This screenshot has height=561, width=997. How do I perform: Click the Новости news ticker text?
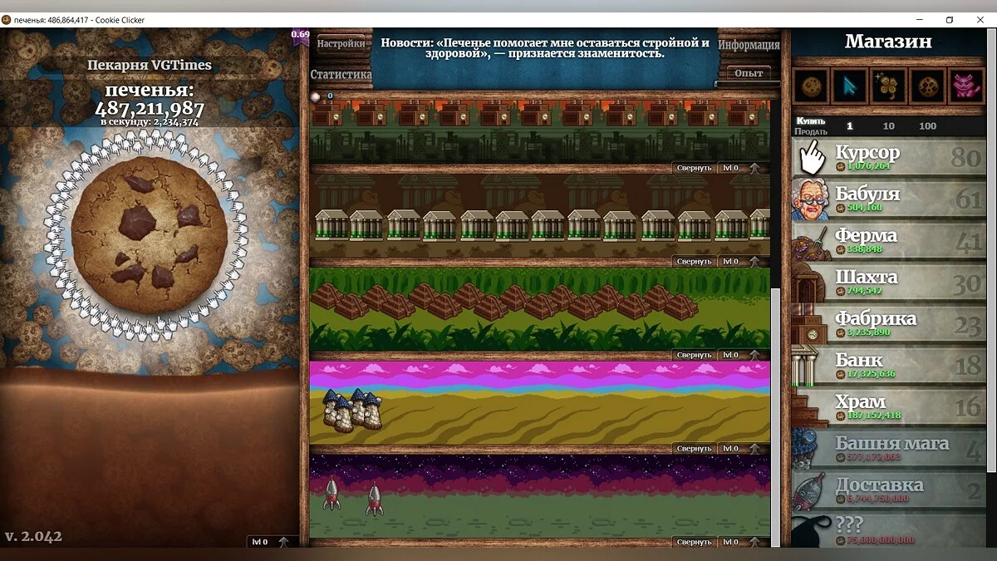(544, 47)
